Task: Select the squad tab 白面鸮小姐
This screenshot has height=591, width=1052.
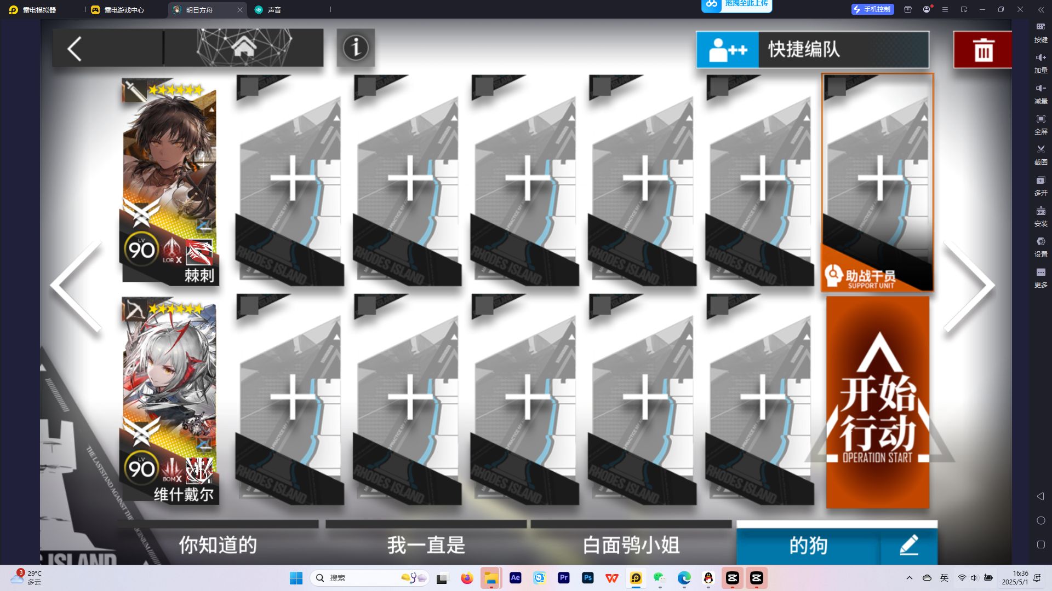Action: pos(631,545)
